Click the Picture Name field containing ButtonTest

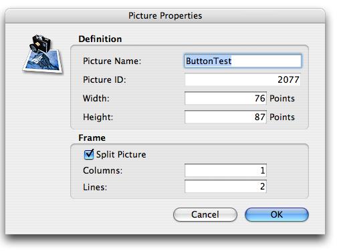tap(243, 61)
